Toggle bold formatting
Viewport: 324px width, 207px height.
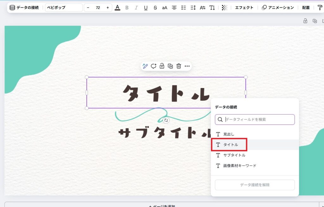pyautogui.click(x=127, y=8)
